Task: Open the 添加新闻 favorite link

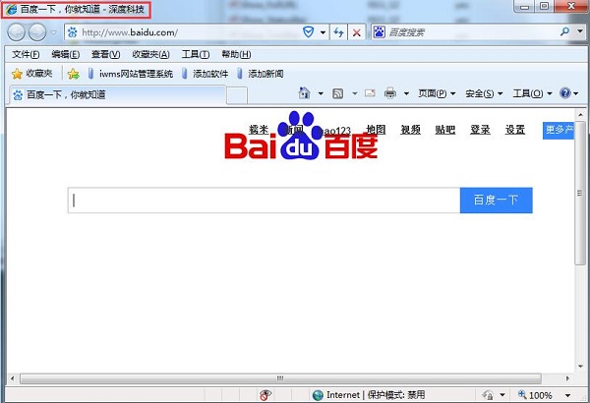Action: click(261, 74)
